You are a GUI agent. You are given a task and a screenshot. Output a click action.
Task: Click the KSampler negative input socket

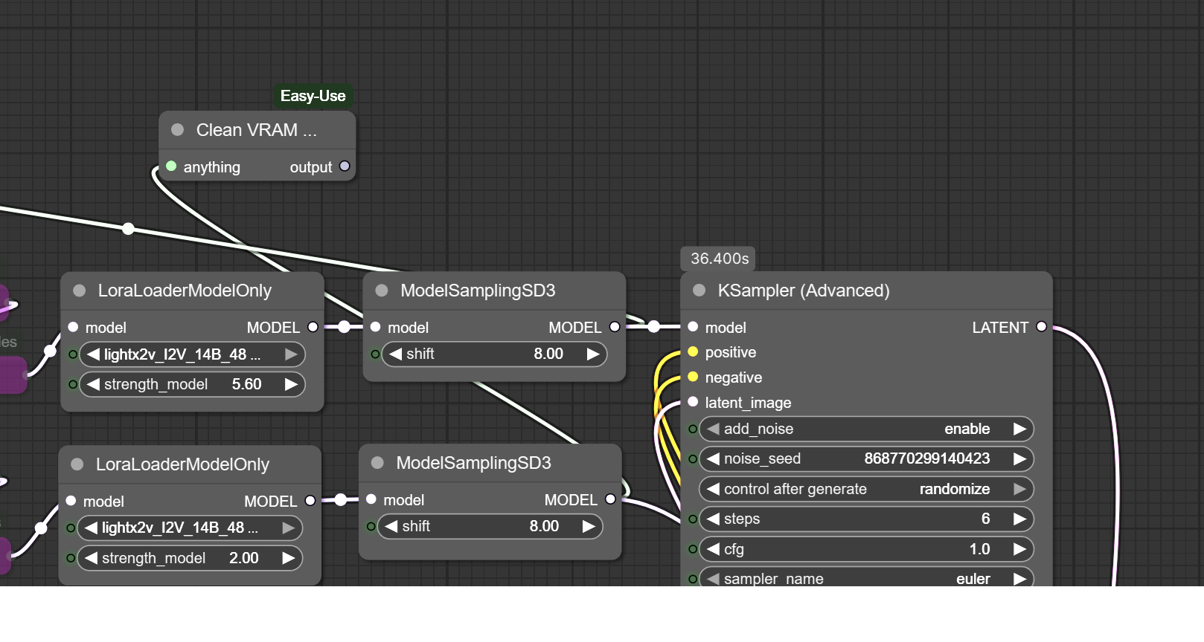coord(693,377)
